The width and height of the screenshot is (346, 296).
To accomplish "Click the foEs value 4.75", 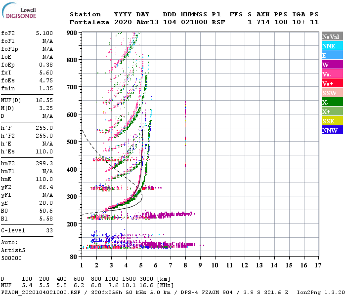I will coord(46,80).
